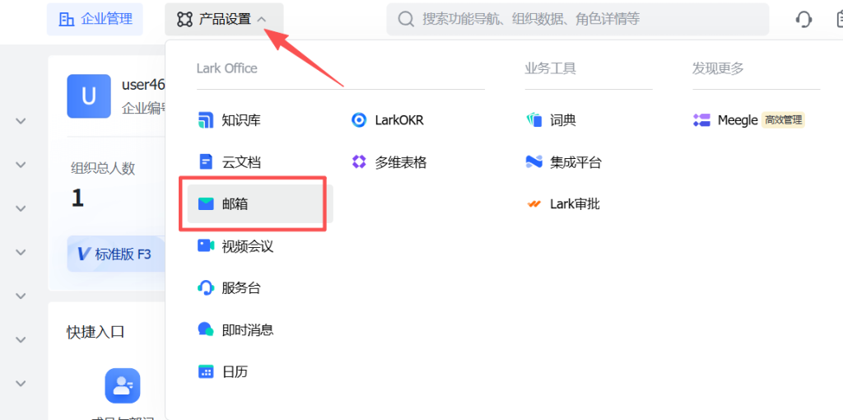This screenshot has width=843, height=420.
Task: Open Lark审批 approval icon
Action: [533, 203]
